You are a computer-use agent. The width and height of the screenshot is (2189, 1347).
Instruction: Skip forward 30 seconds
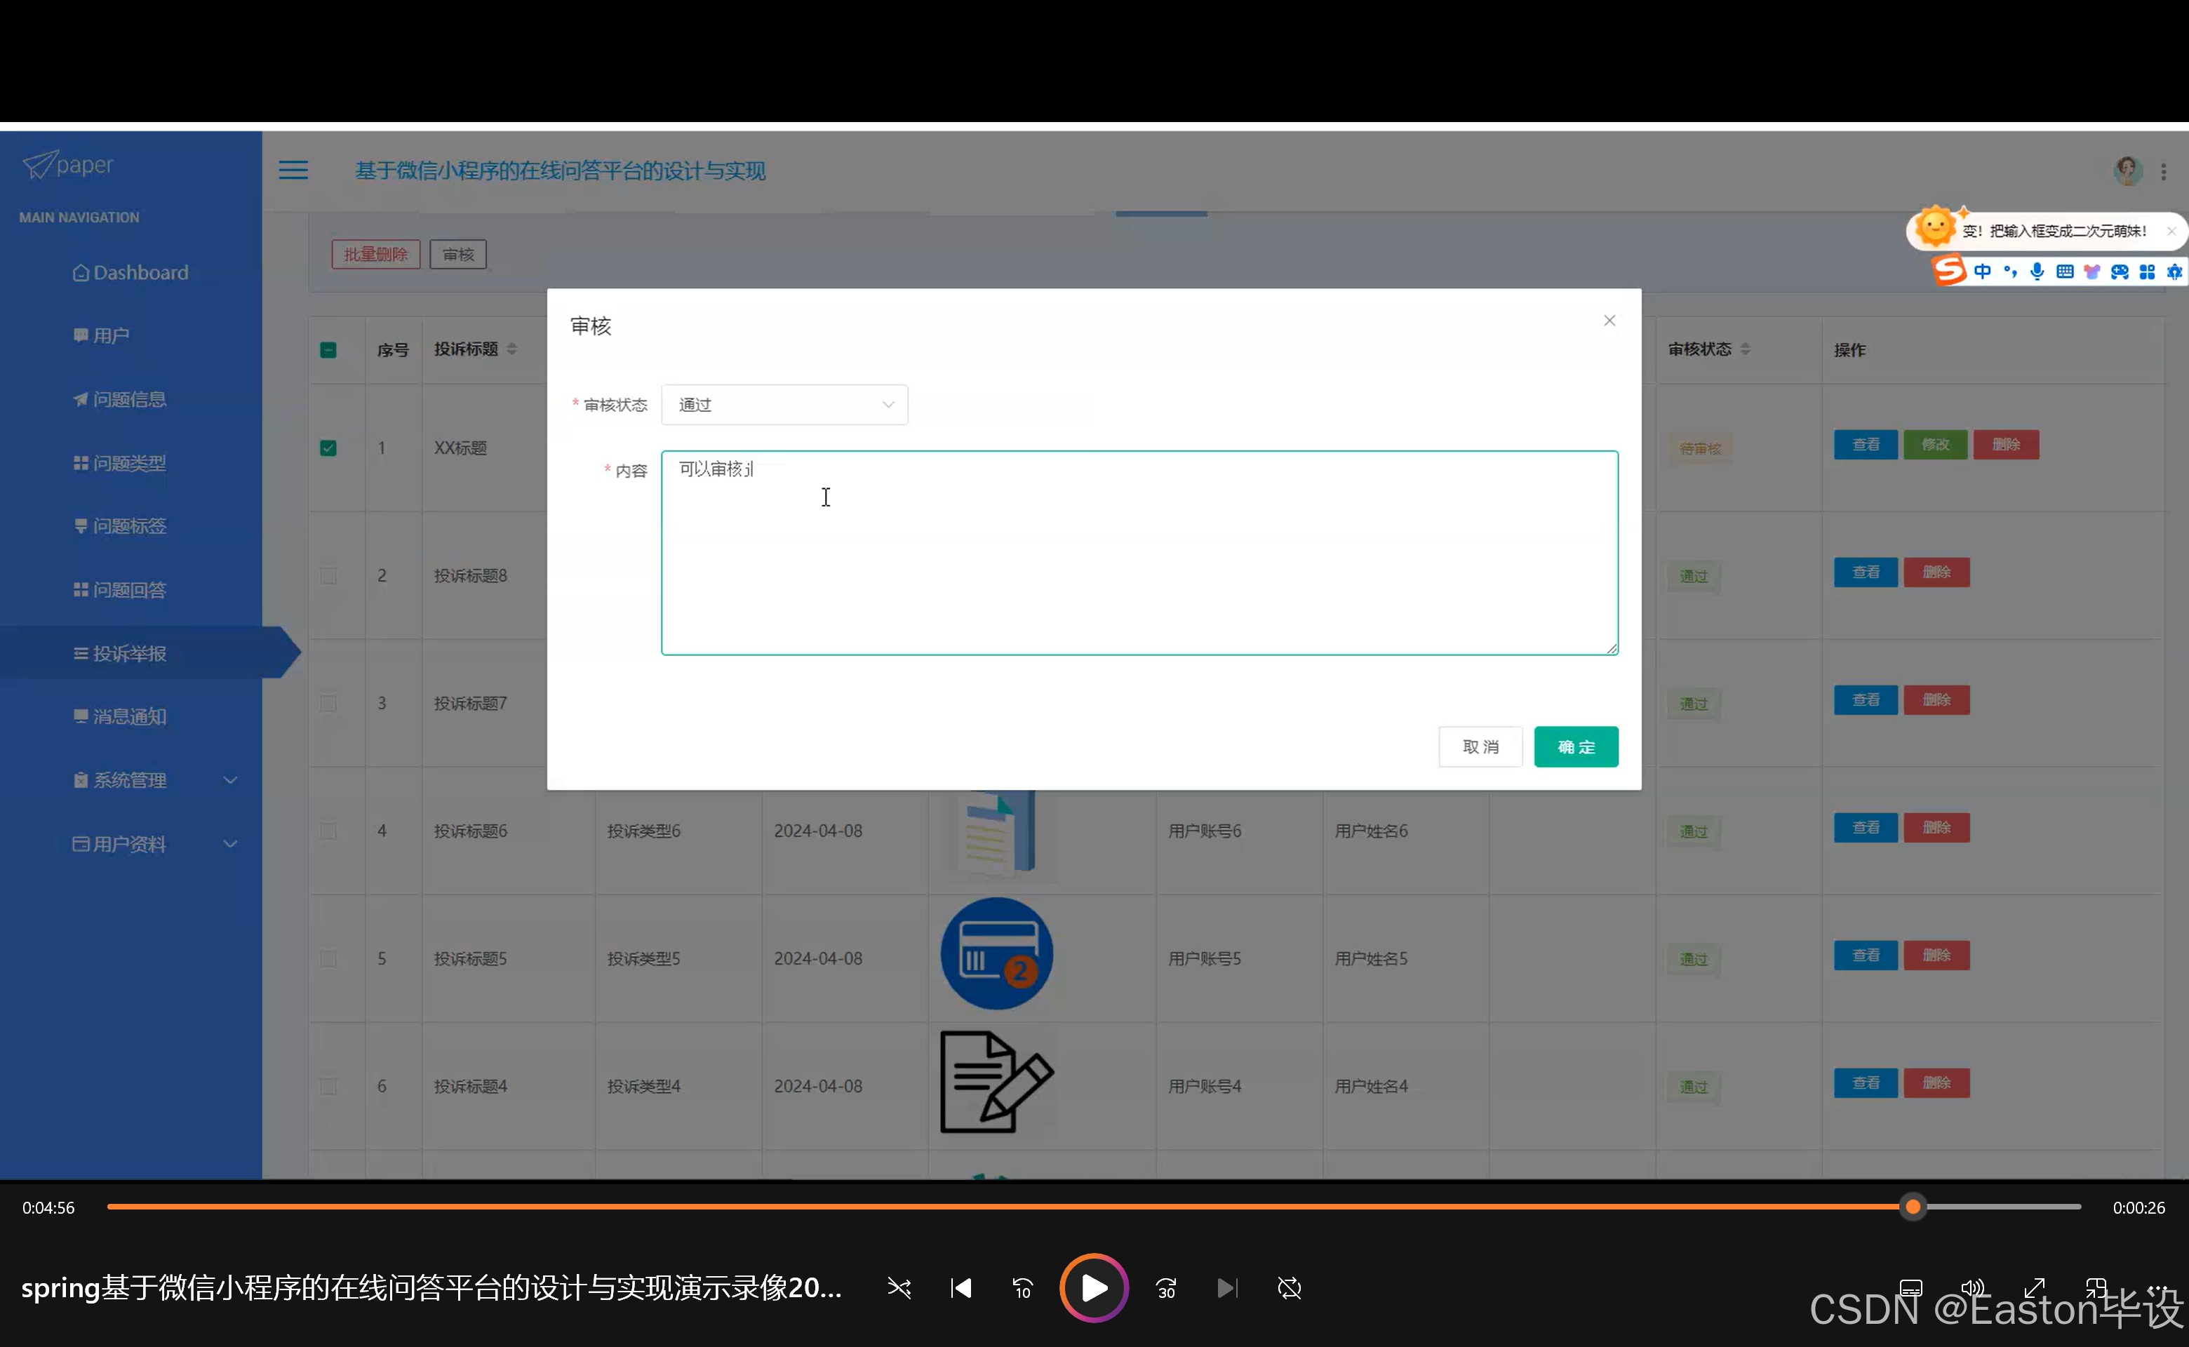point(1165,1288)
